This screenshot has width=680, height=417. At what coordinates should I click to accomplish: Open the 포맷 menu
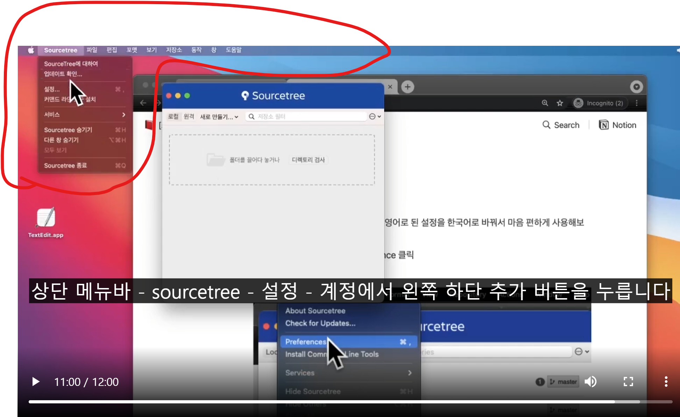[x=132, y=50]
